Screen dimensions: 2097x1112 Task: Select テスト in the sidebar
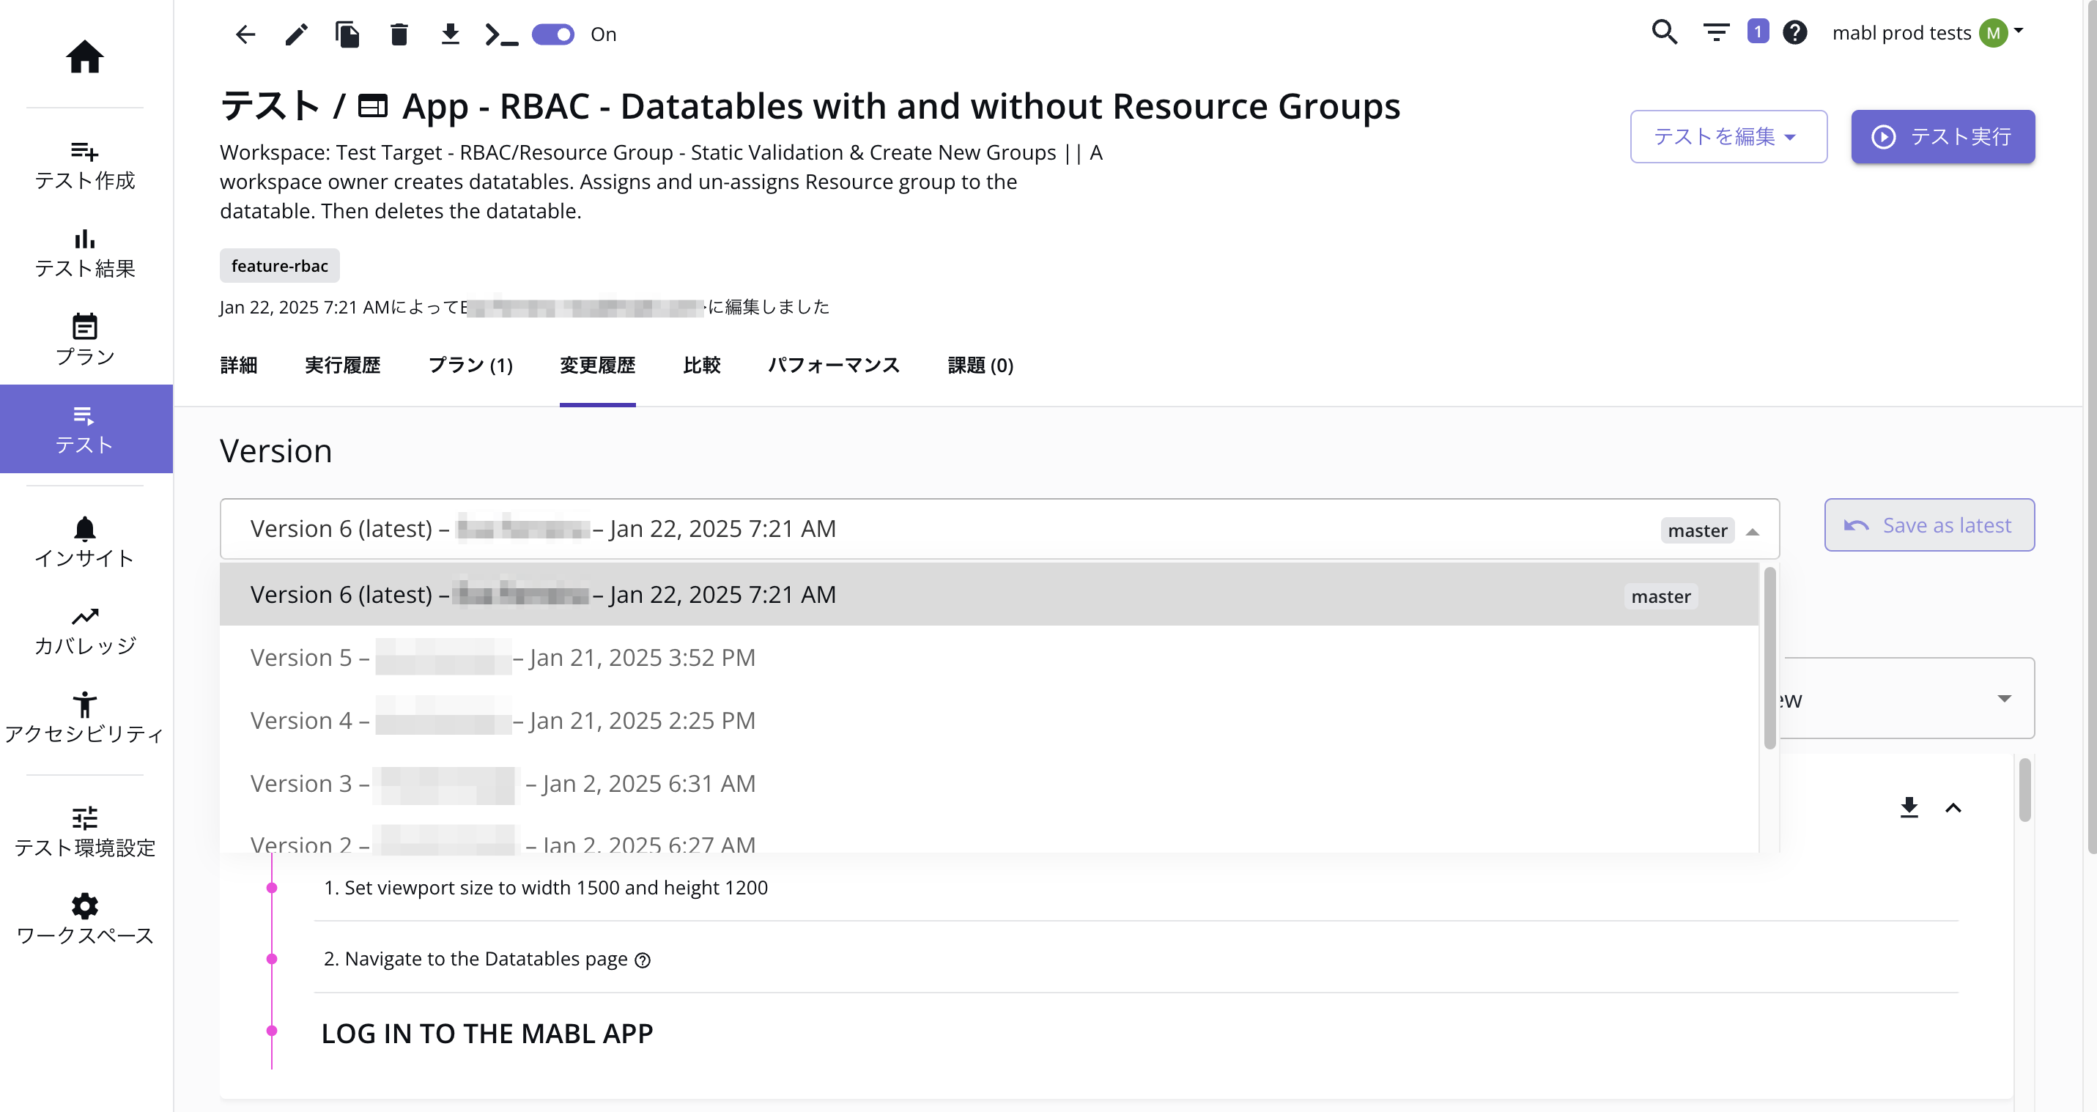point(86,429)
